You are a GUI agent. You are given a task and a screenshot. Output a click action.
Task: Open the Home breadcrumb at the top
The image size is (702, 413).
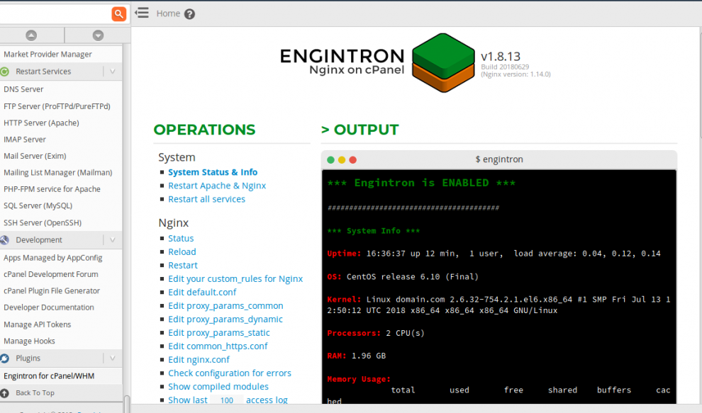[x=168, y=13]
